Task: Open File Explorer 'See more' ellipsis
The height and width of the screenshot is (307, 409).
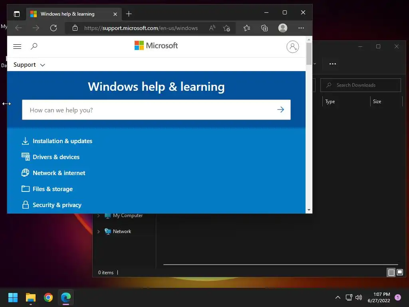Action: 333,64
